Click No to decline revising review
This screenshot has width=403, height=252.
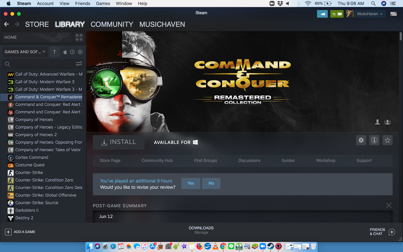click(x=211, y=183)
